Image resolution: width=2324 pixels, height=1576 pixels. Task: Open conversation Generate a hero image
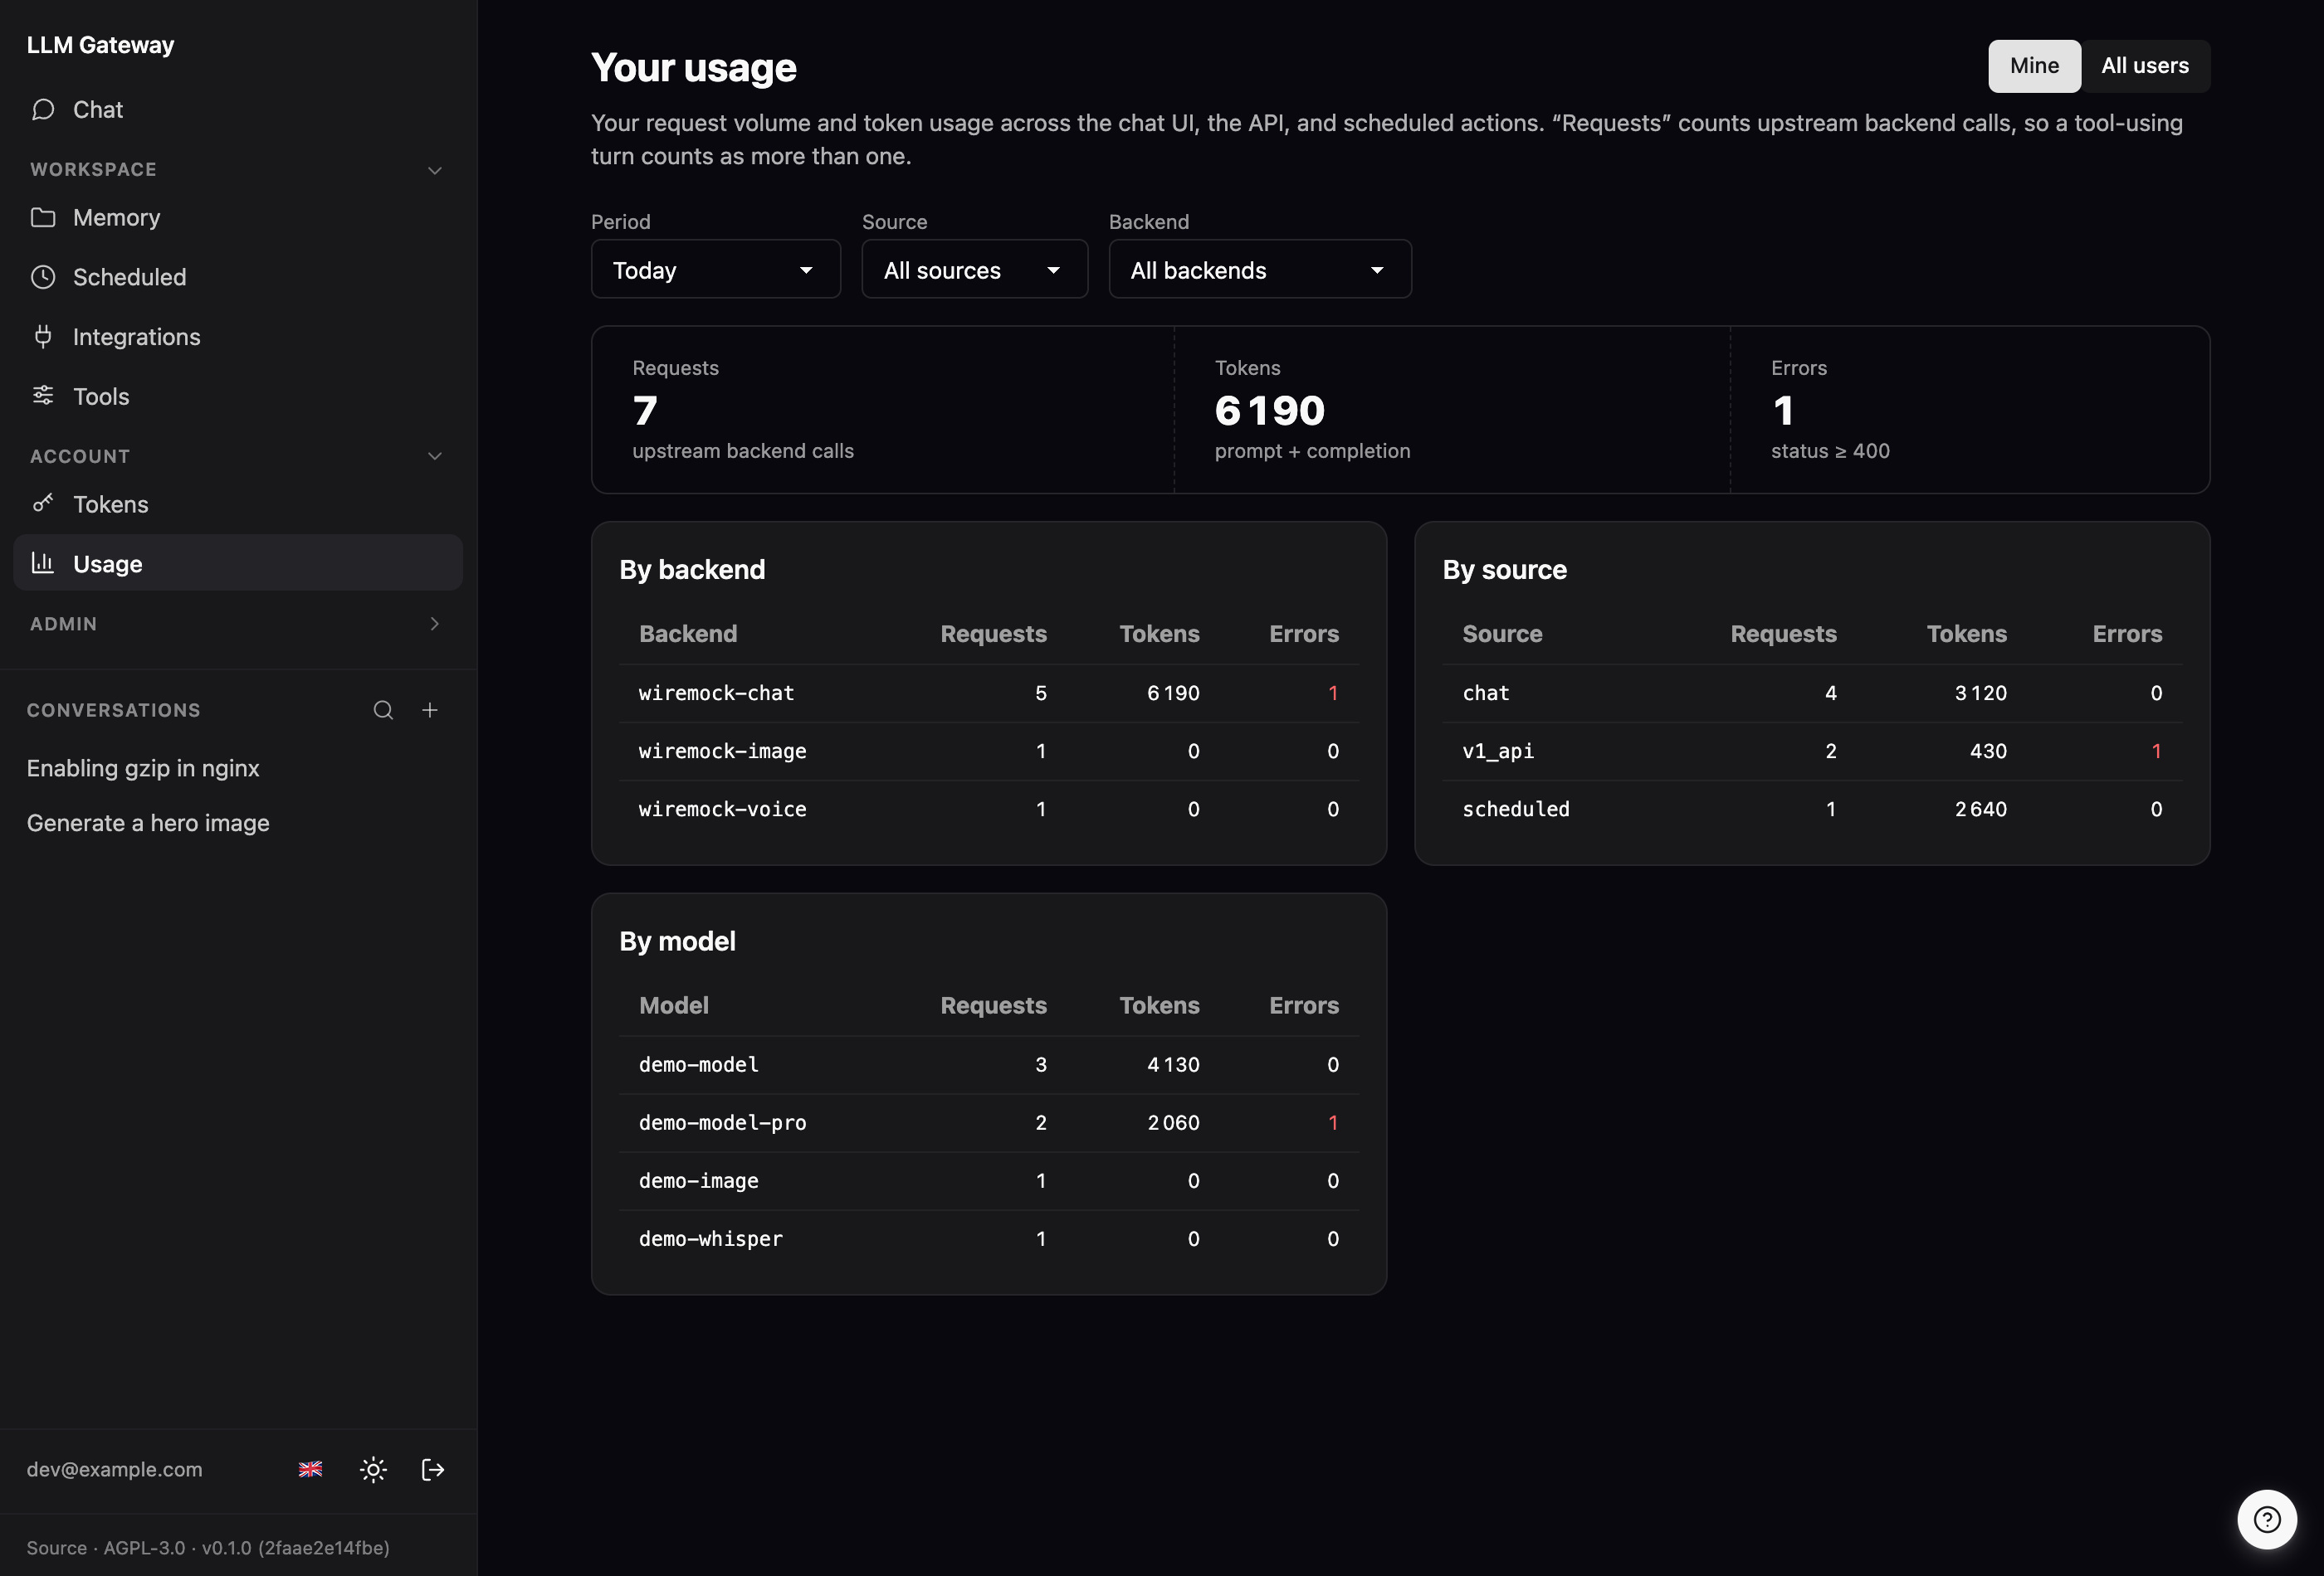(148, 823)
